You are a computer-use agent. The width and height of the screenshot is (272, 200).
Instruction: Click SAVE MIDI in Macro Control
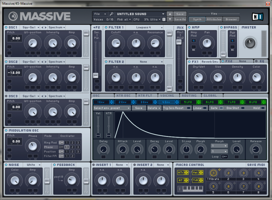coord(256,165)
